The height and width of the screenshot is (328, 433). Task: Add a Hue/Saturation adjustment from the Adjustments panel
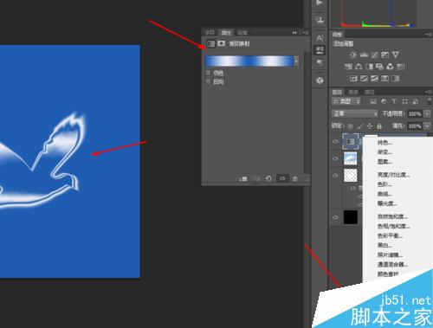[348, 67]
